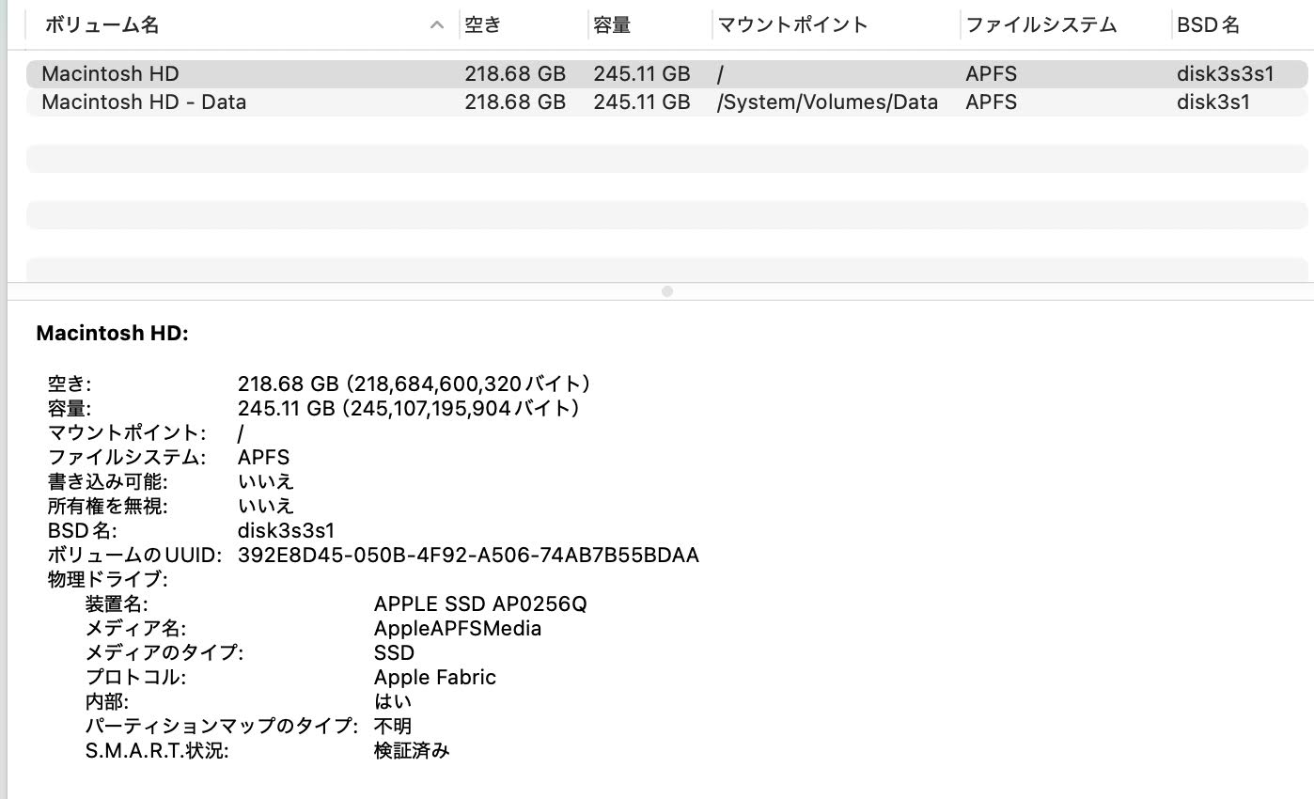Click the S.M.A.R.T. status 検証済み value
1314x799 pixels.
pyautogui.click(x=413, y=750)
